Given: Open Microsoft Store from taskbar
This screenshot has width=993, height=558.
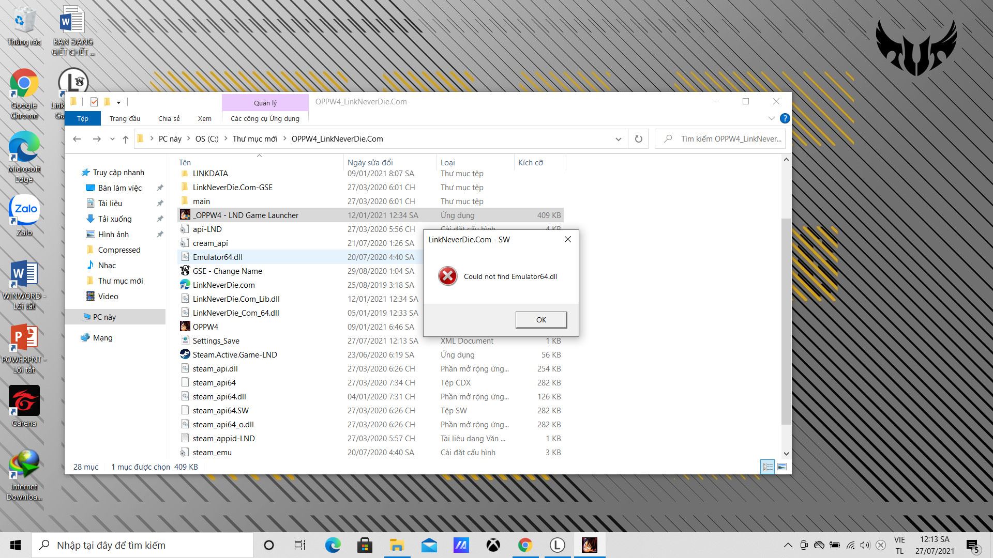Looking at the screenshot, I should 365,545.
